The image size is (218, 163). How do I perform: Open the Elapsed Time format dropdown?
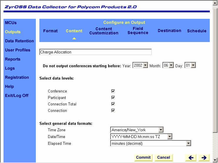(x=188, y=143)
